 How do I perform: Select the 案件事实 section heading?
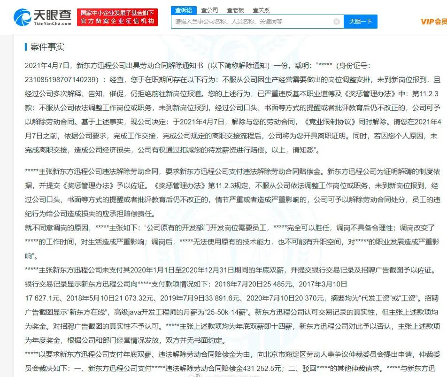[x=47, y=47]
